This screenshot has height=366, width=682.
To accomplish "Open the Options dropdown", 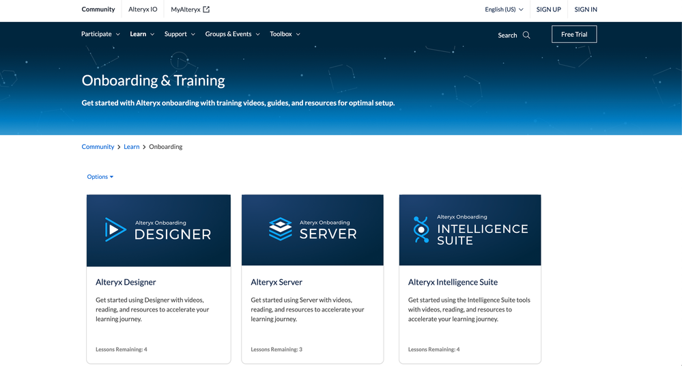I will click(x=100, y=177).
